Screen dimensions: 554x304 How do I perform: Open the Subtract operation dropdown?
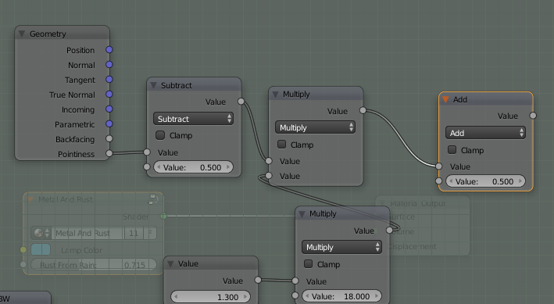point(193,119)
